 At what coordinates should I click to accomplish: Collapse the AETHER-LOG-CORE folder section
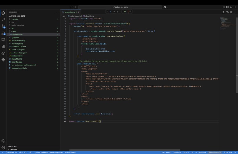pos(17,16)
